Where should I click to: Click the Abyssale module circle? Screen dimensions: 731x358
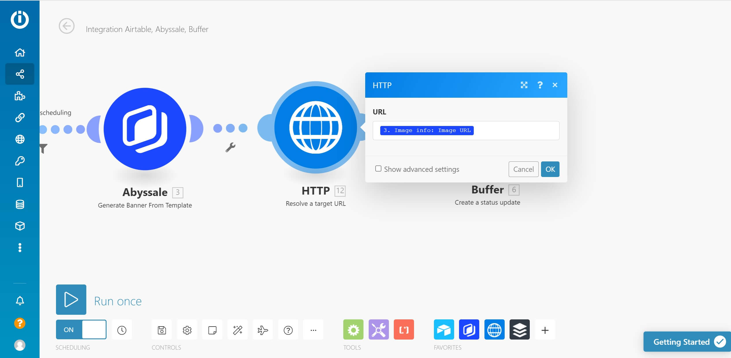pyautogui.click(x=145, y=129)
